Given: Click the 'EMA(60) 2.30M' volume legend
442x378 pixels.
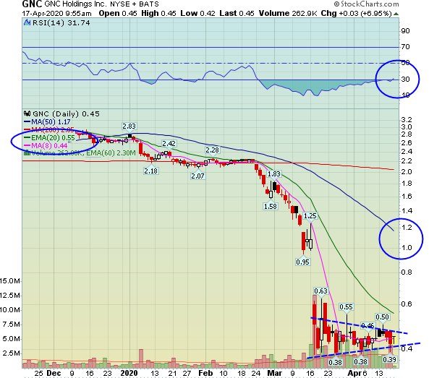Looking at the screenshot, I should click(x=111, y=153).
